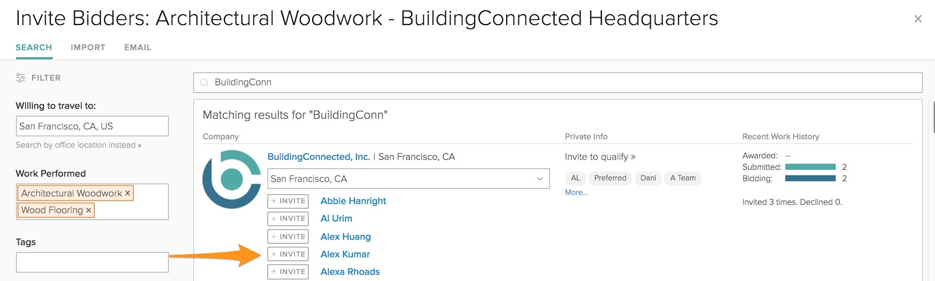The height and width of the screenshot is (281, 935).
Task: Invite Alexa Rhoads to bid
Action: click(288, 272)
